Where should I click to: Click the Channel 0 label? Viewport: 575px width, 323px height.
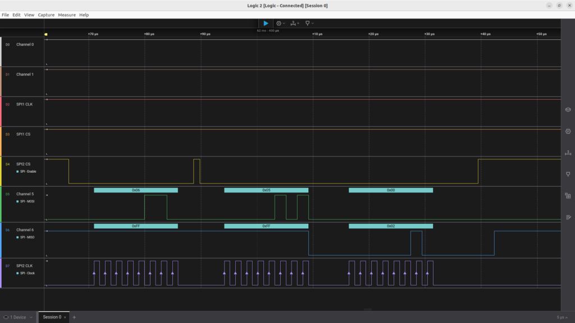25,45
